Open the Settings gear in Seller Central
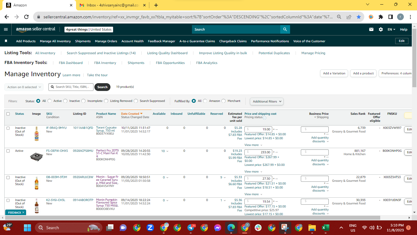417x235 pixels. coord(381,29)
